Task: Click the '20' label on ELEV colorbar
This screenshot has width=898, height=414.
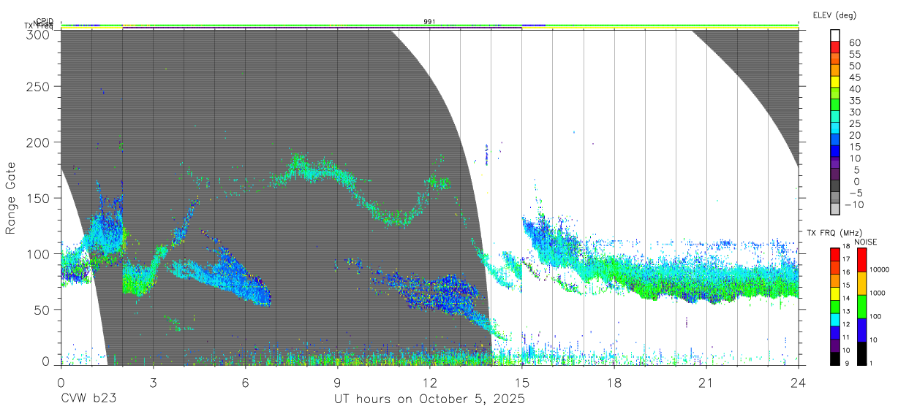Action: point(855,135)
